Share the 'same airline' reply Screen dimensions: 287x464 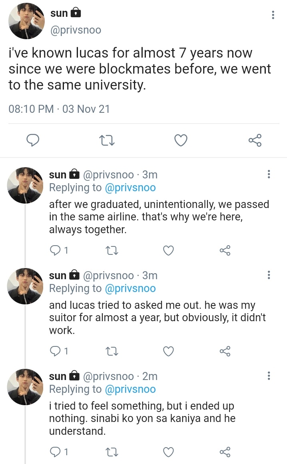[x=225, y=250]
